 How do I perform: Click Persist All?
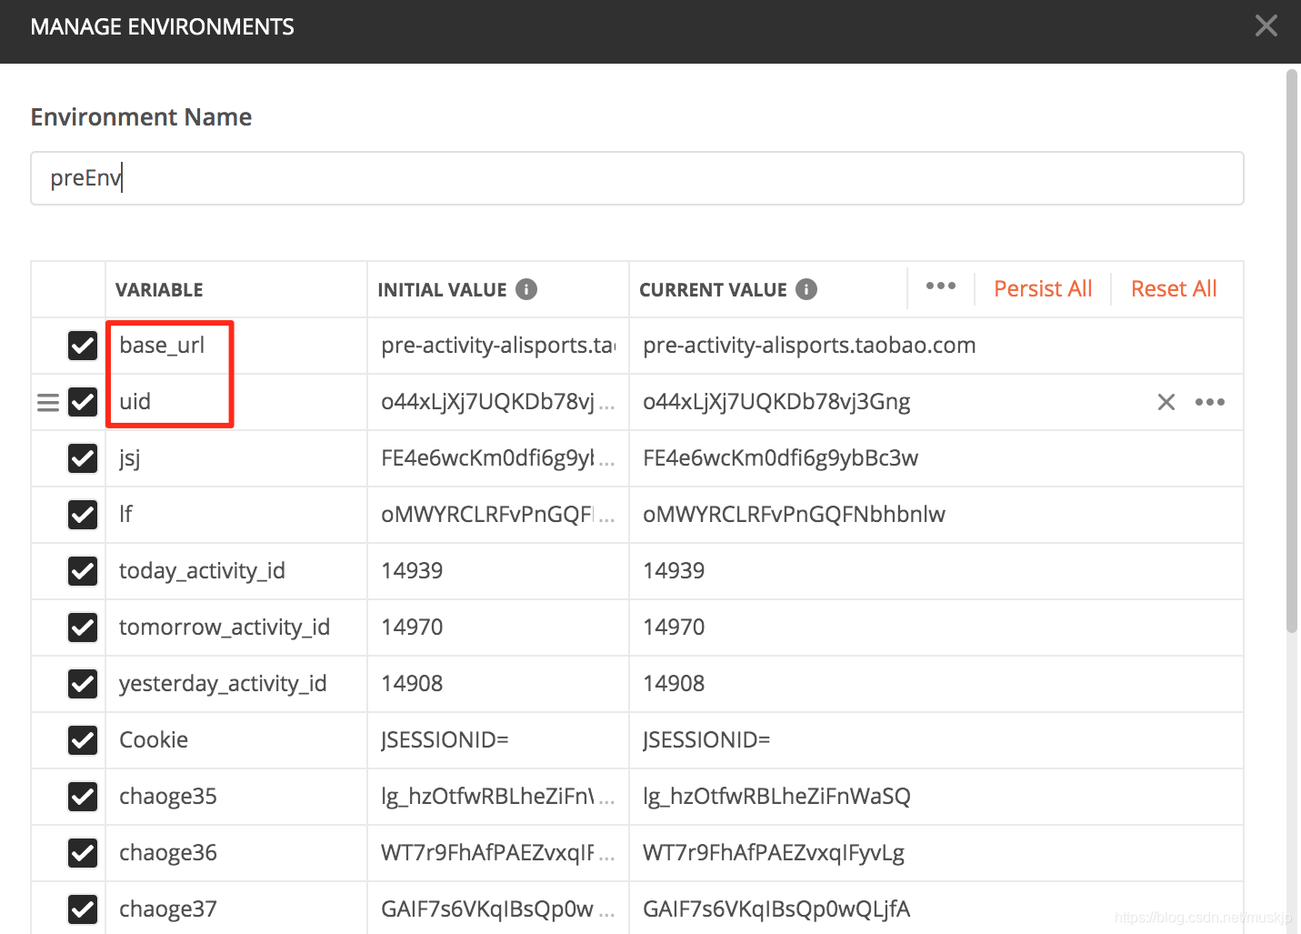(1043, 289)
